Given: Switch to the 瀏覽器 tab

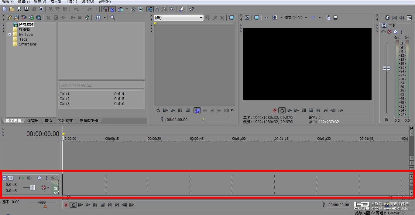Looking at the screenshot, I should coord(33,121).
